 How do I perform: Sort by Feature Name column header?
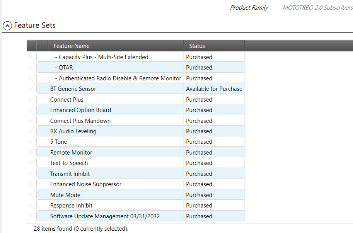(72, 46)
